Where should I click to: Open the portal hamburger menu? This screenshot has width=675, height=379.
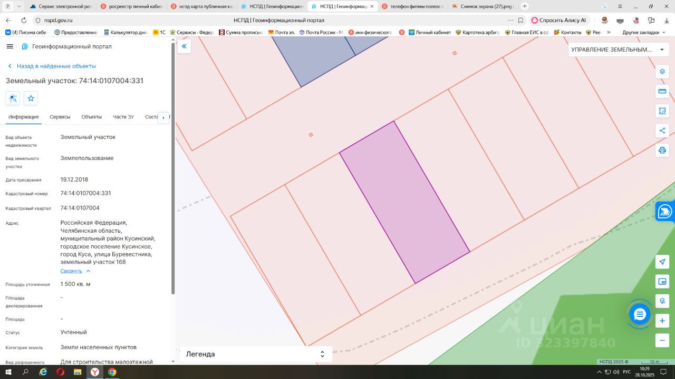9,46
